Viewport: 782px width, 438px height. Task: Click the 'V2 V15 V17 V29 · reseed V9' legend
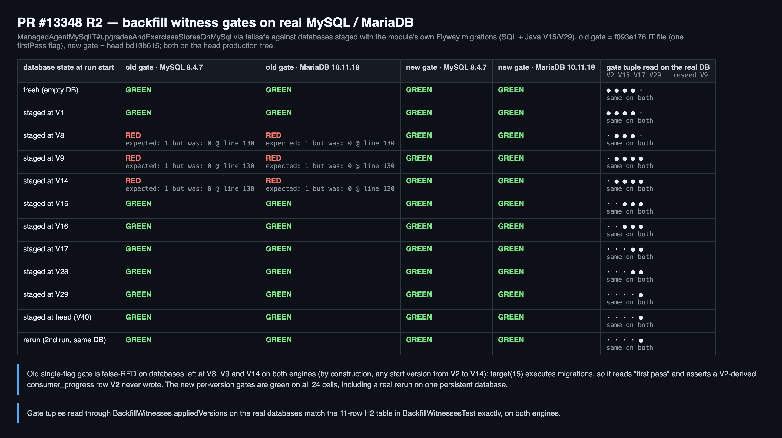click(657, 75)
